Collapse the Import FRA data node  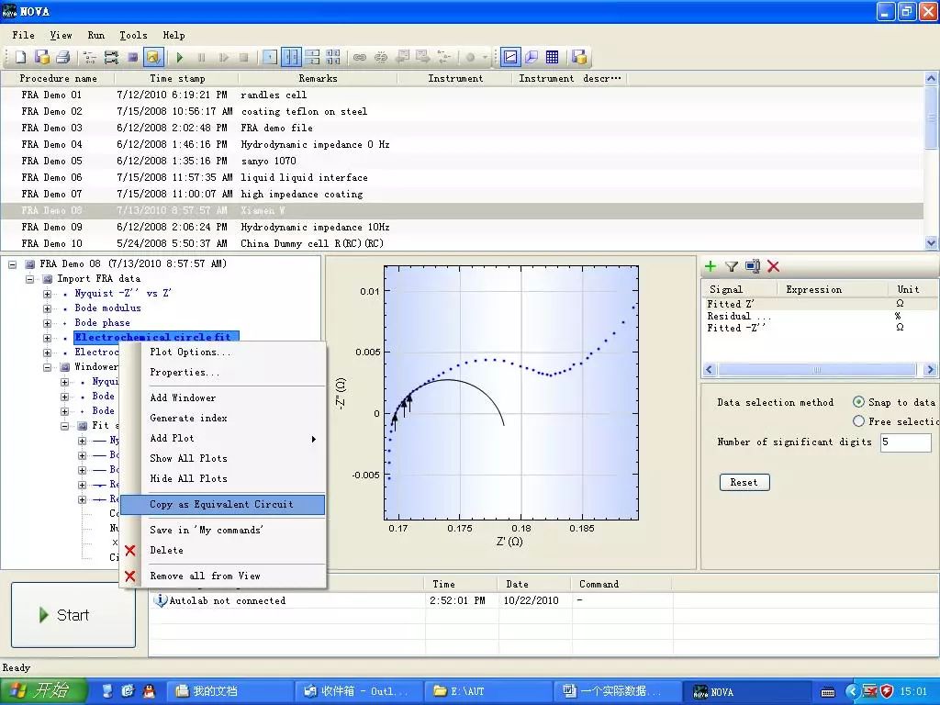point(30,279)
